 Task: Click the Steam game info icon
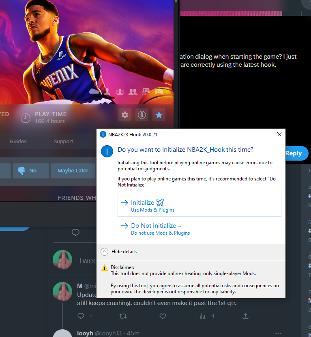[142, 115]
